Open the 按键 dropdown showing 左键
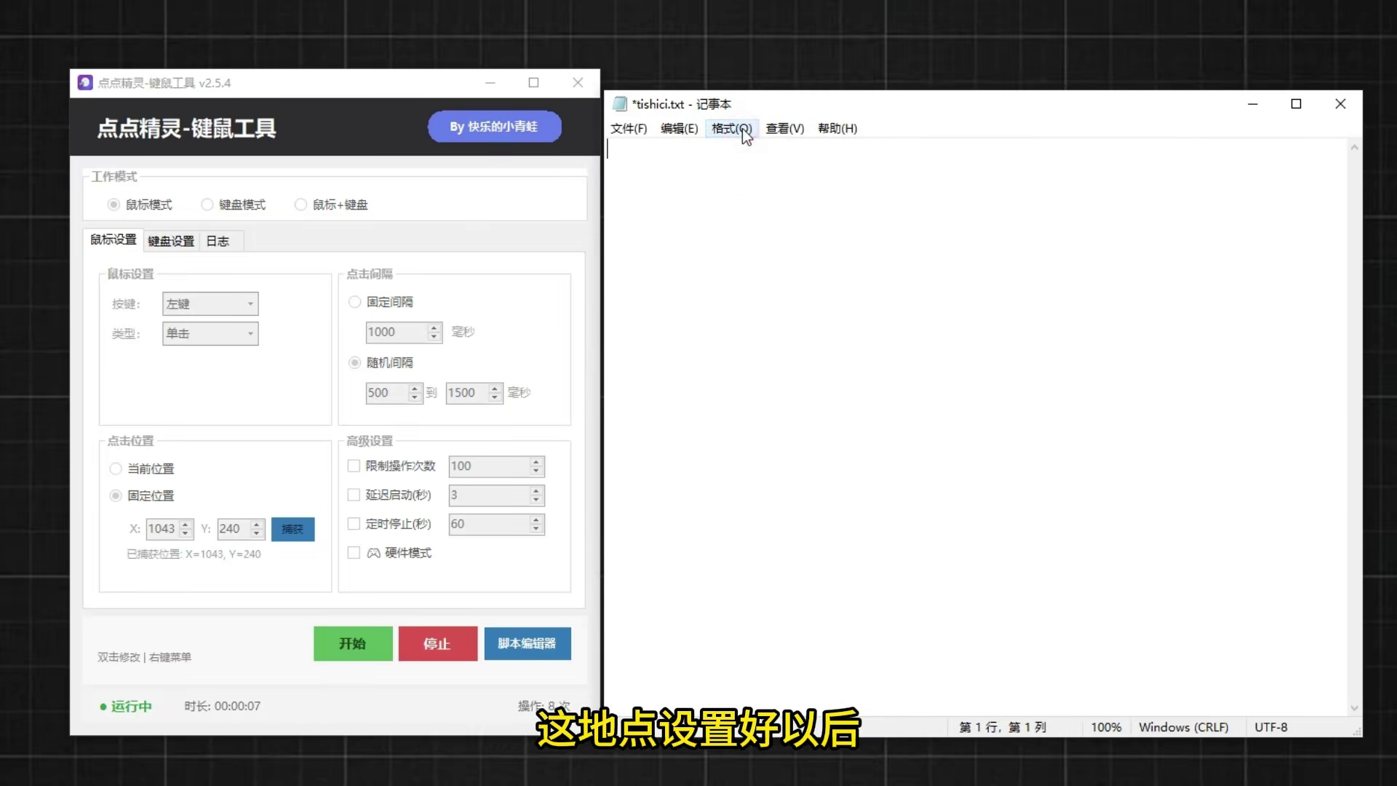1397x786 pixels. pyautogui.click(x=210, y=304)
